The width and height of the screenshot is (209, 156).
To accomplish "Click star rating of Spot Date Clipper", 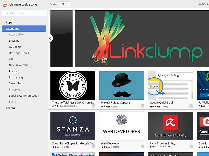I will point(58,147).
